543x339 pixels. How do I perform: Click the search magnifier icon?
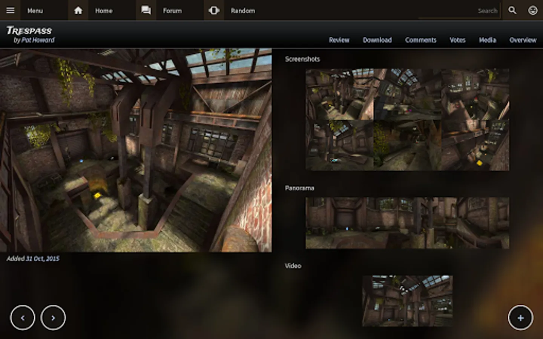click(512, 10)
